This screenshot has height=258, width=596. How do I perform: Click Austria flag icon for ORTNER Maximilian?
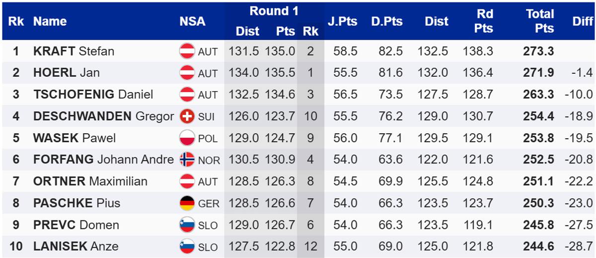[187, 181]
